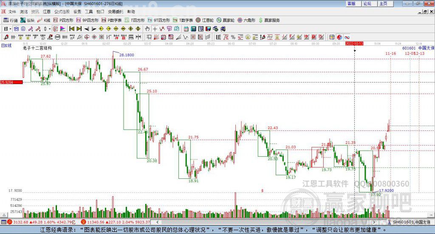Jump to last bar icon
This screenshot has width=435, height=234.
(x=79, y=29)
